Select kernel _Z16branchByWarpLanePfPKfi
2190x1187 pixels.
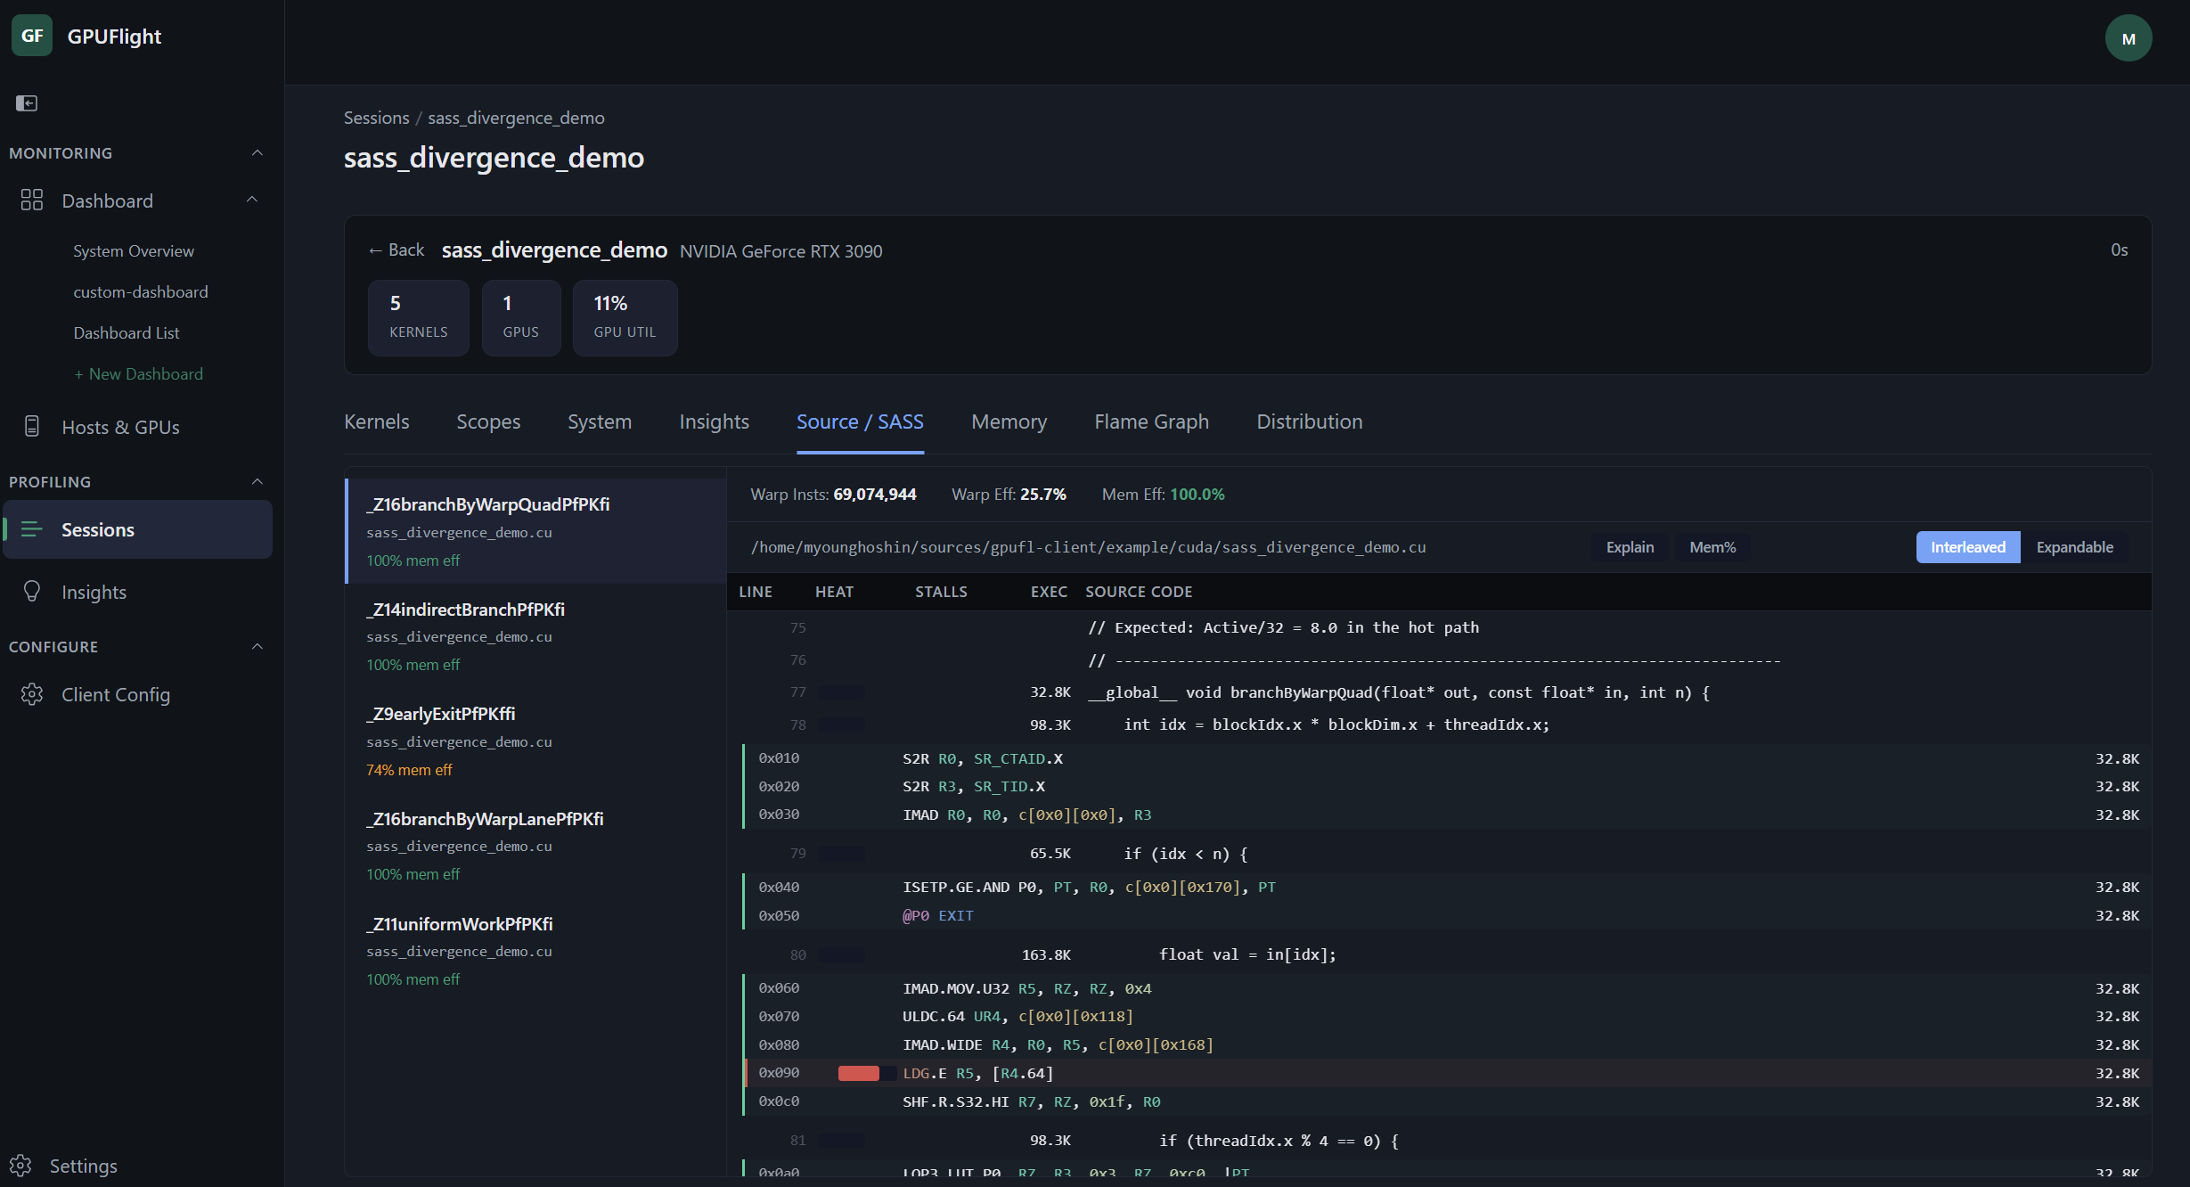pyautogui.click(x=536, y=846)
